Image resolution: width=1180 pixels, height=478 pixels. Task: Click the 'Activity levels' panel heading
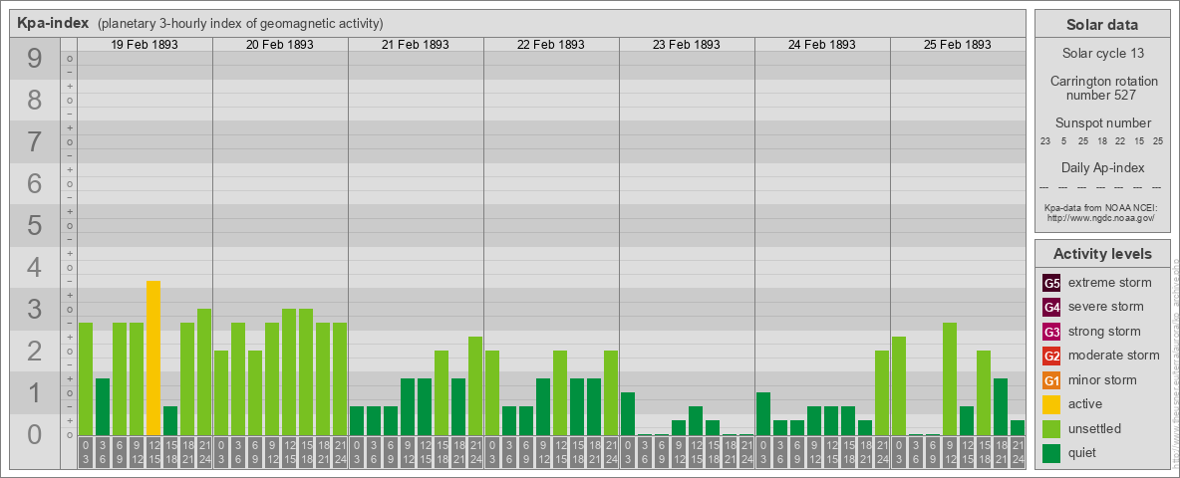(1102, 254)
